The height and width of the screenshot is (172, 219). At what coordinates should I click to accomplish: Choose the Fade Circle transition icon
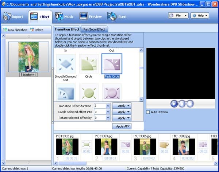coord(112,64)
